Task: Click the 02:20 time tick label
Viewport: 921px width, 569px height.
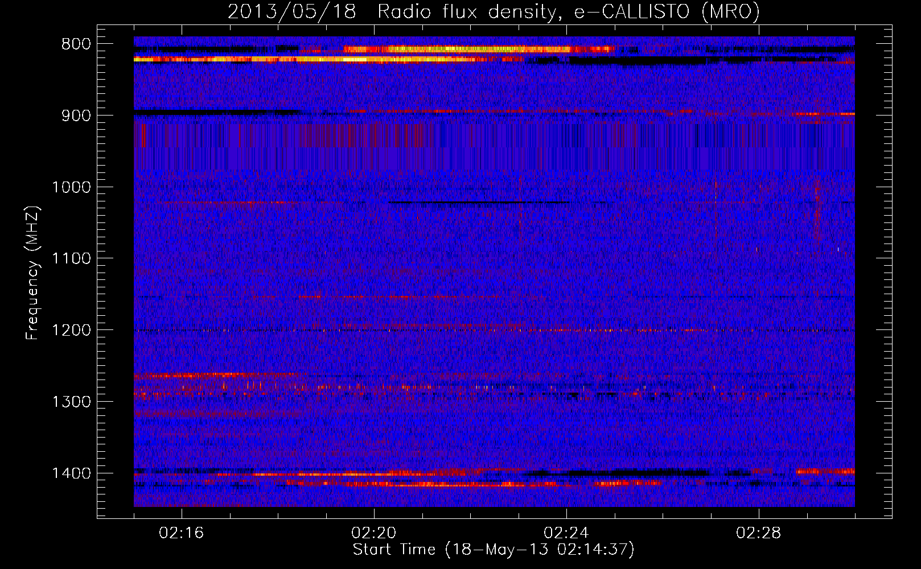Action: [x=374, y=533]
